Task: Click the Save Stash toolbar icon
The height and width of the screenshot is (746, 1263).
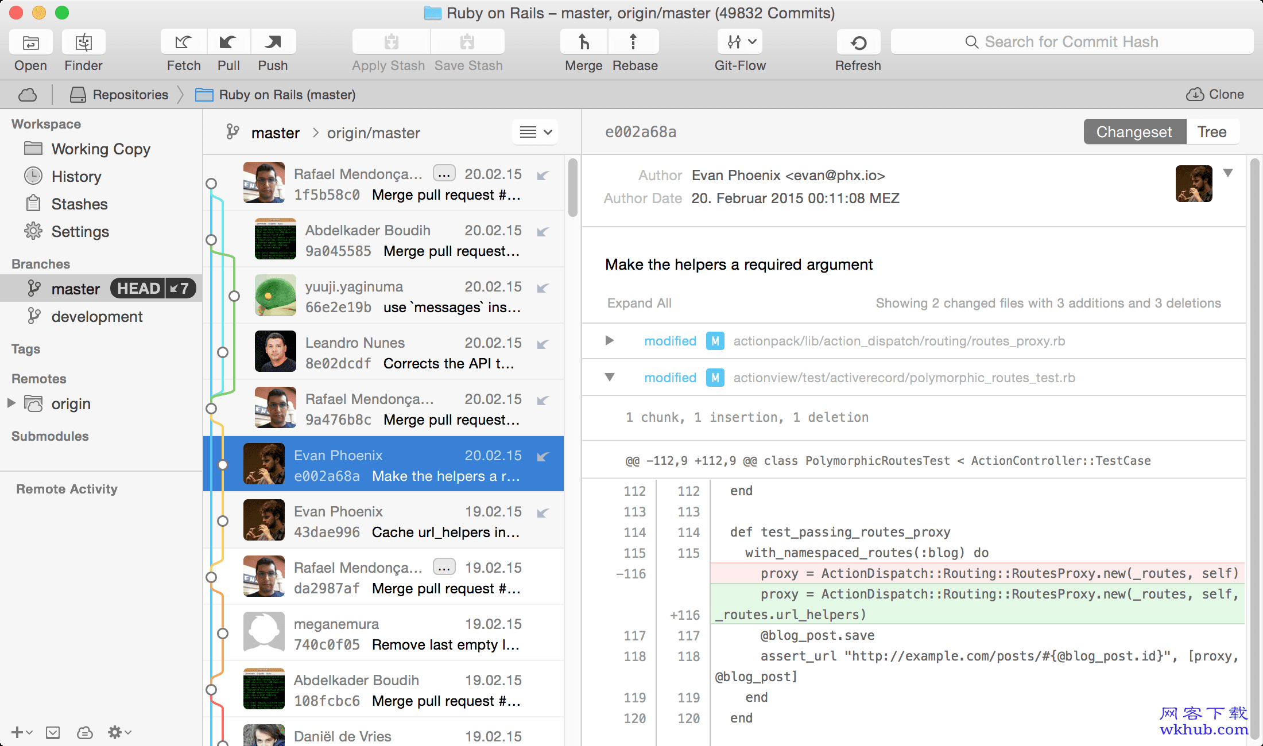Action: coord(467,42)
